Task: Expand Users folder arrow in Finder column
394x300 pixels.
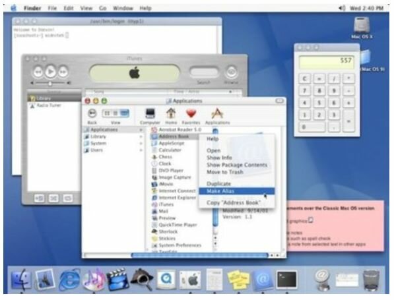Action: point(141,150)
